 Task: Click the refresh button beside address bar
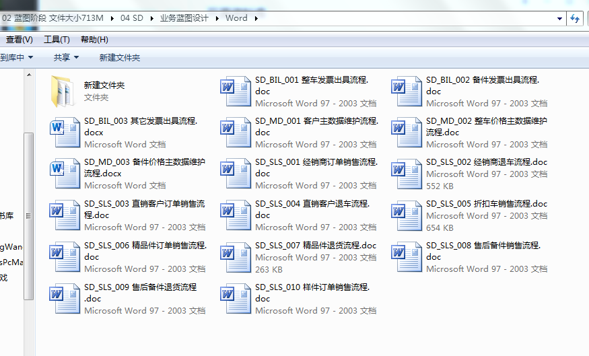pos(576,18)
